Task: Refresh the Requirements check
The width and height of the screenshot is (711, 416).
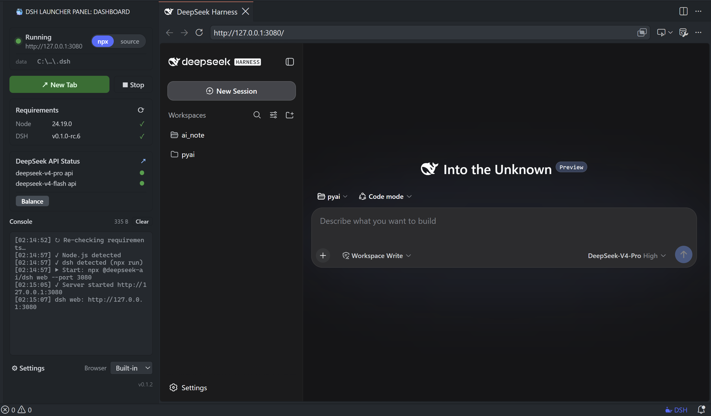Action: point(141,110)
